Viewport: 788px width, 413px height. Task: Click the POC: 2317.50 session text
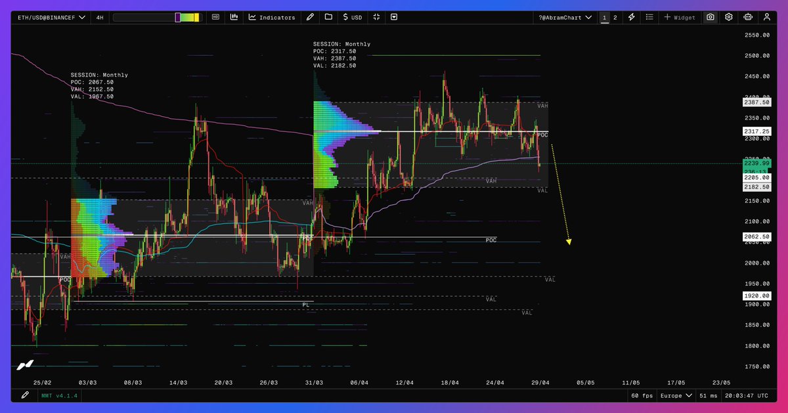(x=335, y=51)
